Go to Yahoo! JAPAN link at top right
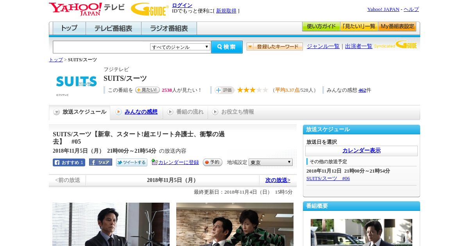The image size is (469, 246). pos(383,9)
